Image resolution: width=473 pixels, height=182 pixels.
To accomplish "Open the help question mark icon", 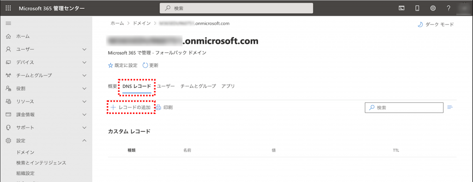I will (449, 8).
